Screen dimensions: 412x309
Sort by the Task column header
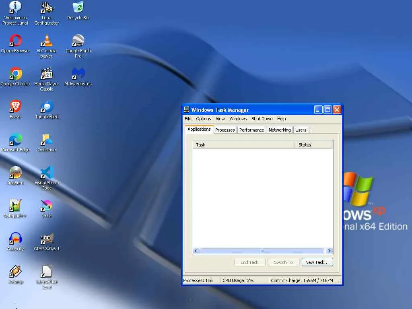[x=243, y=145]
